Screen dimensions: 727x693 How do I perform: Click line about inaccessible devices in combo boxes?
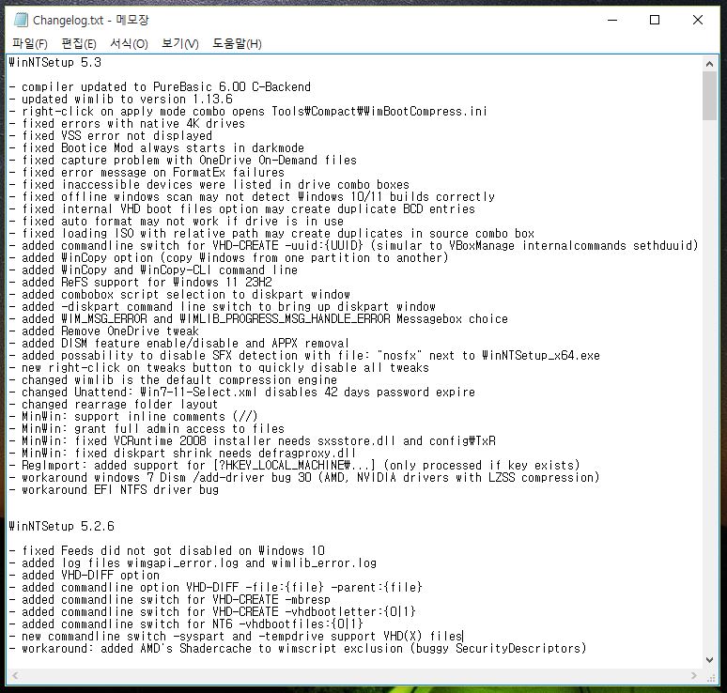click(x=209, y=184)
